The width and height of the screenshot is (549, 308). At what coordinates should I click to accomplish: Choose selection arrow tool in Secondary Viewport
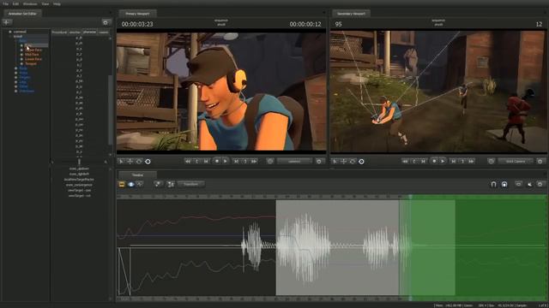335,162
